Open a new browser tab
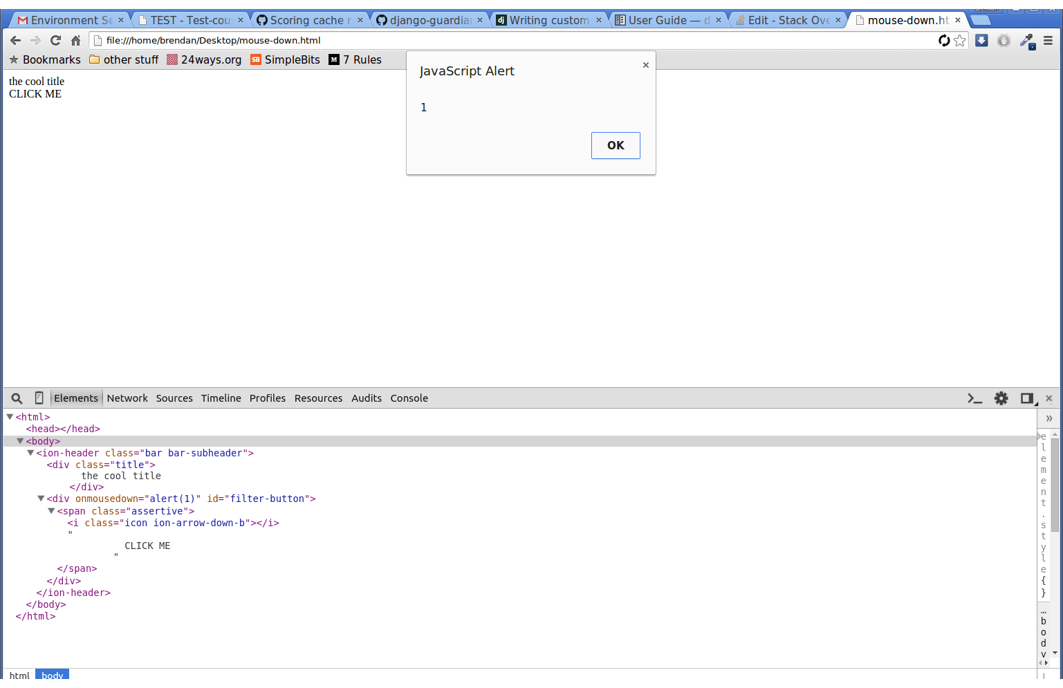This screenshot has width=1063, height=688. pos(980,20)
